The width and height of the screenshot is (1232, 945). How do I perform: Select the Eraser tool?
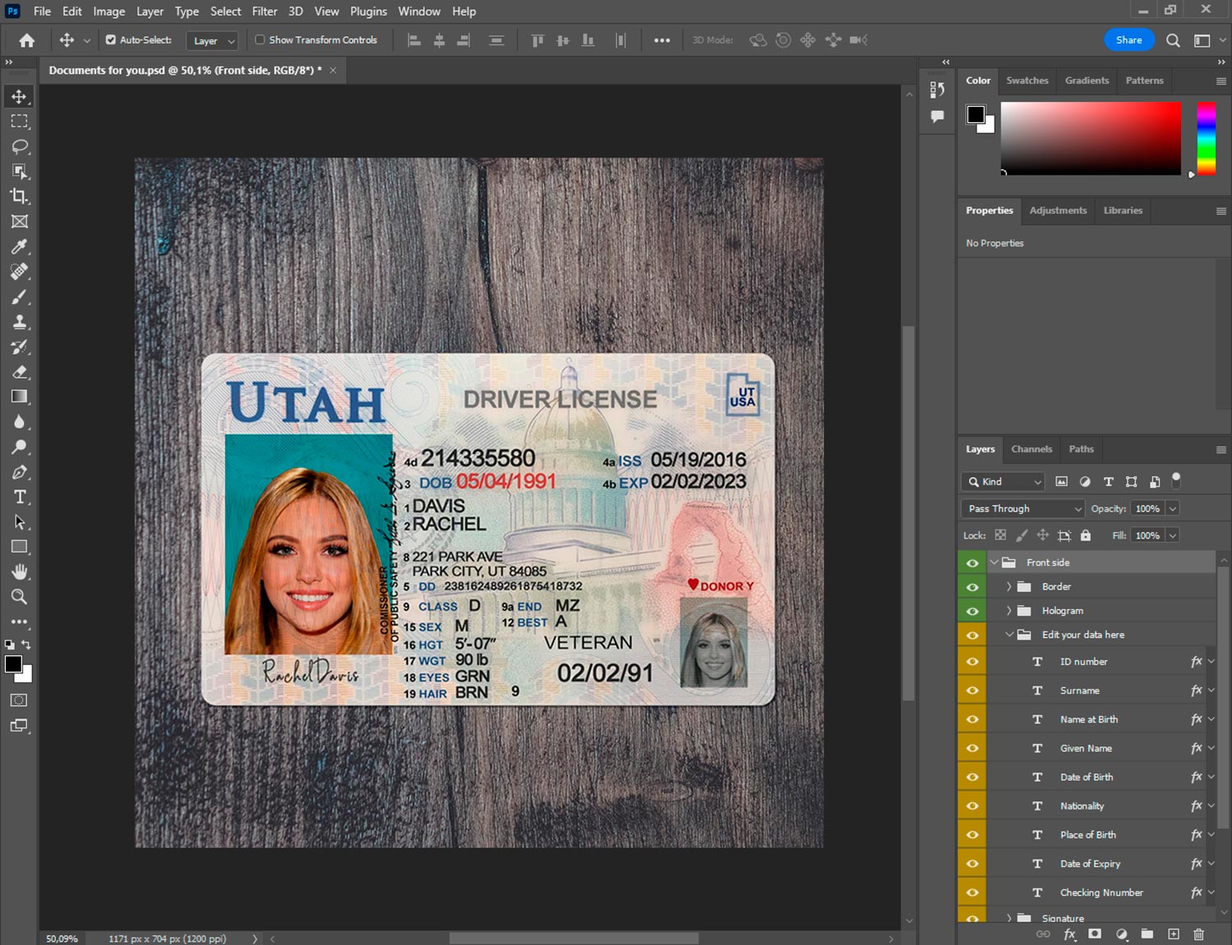[20, 372]
